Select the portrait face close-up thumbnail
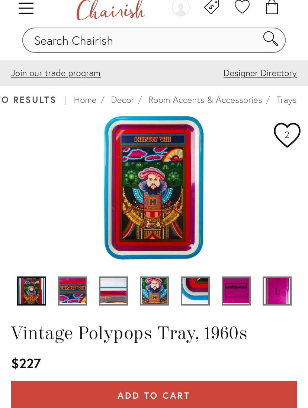 tap(154, 291)
